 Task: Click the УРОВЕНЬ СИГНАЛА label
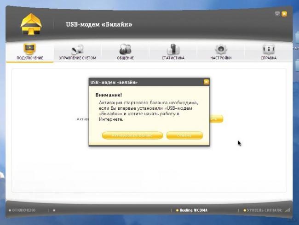pos(264,210)
